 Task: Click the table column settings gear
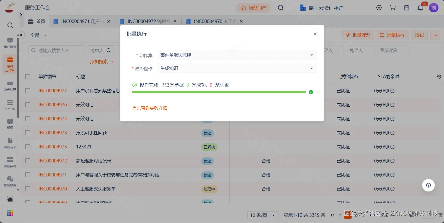point(439,77)
